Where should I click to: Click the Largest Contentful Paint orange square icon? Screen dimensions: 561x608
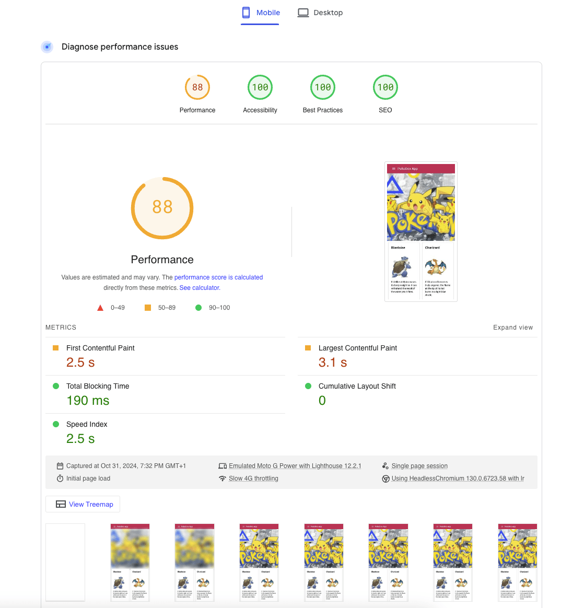(308, 348)
